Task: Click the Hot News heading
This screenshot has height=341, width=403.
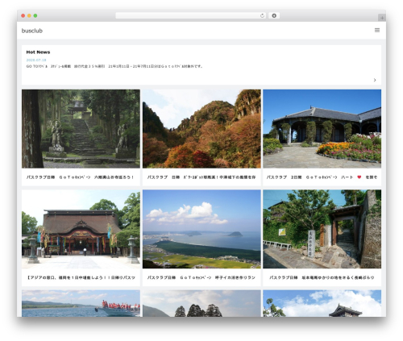Action: pos(38,52)
